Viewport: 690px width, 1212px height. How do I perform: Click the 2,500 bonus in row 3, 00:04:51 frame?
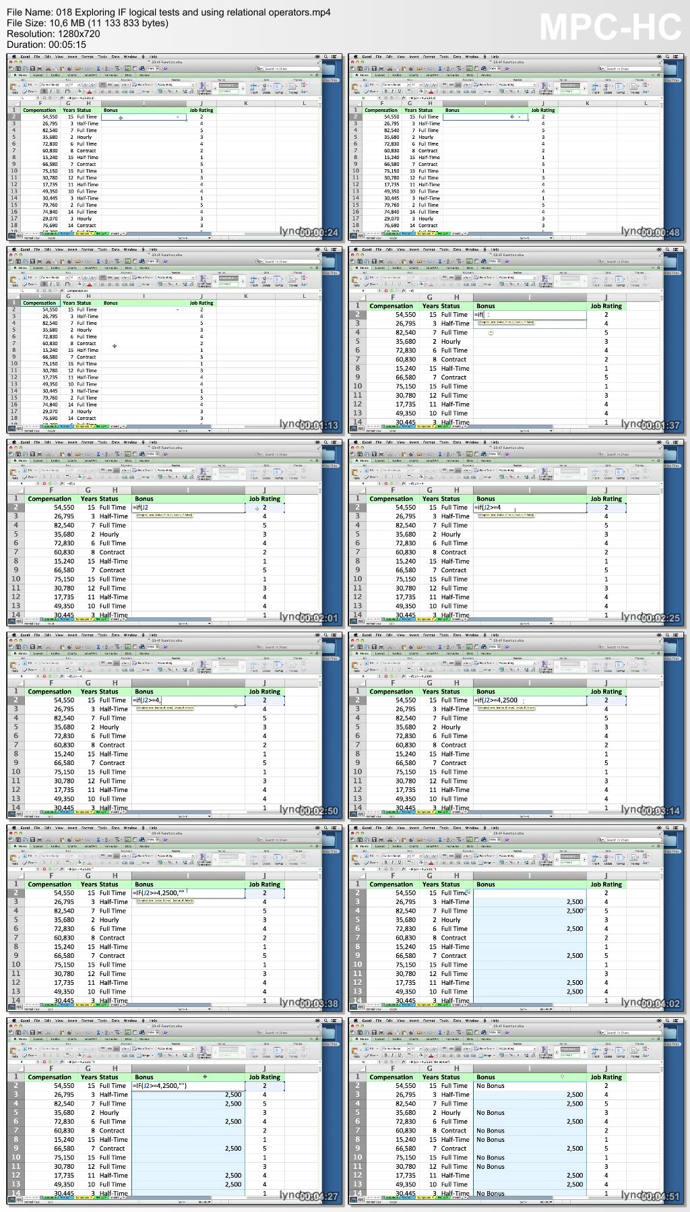click(x=575, y=1095)
